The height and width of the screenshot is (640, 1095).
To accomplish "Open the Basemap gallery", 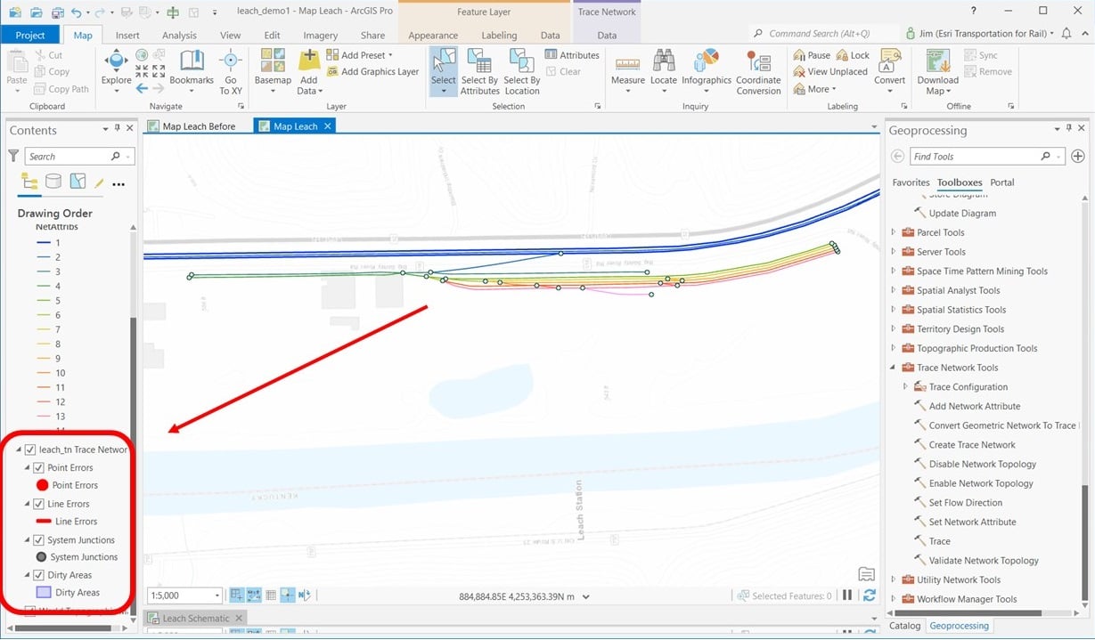I will click(273, 71).
